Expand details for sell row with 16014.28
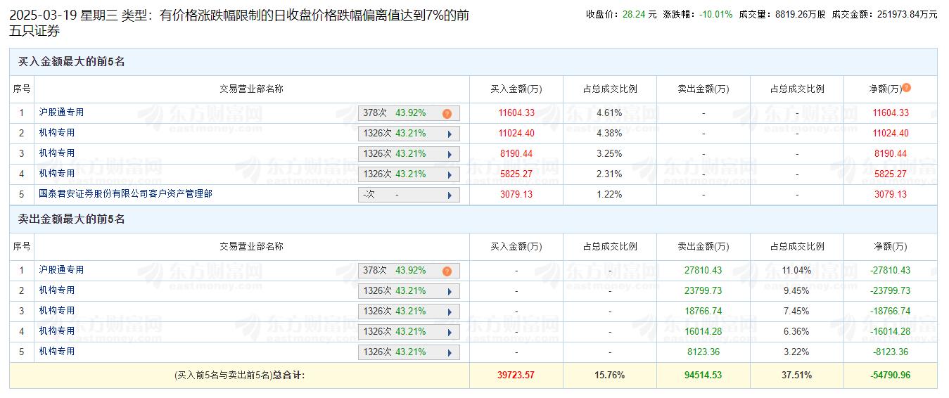 pos(450,332)
